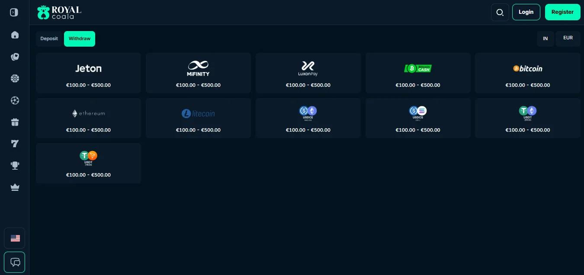Viewport: 584px width, 275px height.
Task: Go to home via sidebar house icon
Action: click(15, 35)
